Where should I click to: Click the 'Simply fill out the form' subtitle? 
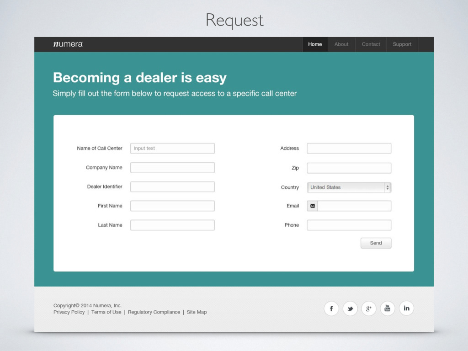[175, 93]
